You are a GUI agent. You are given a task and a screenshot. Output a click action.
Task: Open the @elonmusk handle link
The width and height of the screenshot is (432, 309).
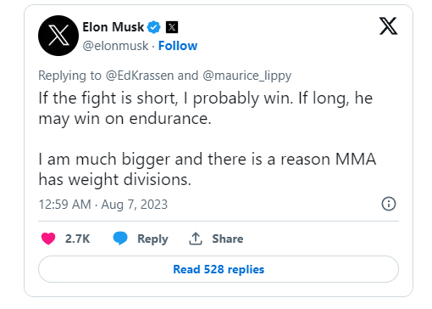click(x=115, y=46)
